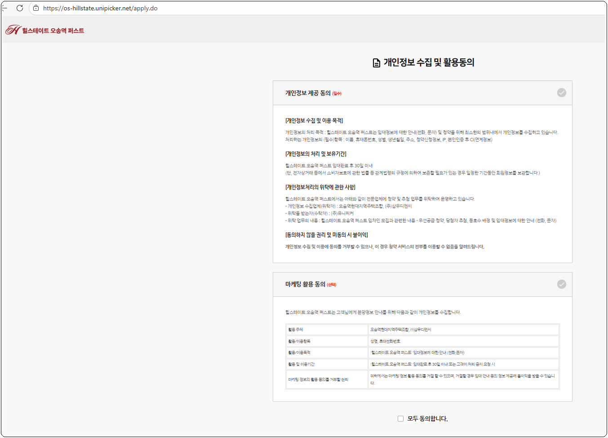Go back with the browser back arrow
608x438 pixels.
point(4,8)
